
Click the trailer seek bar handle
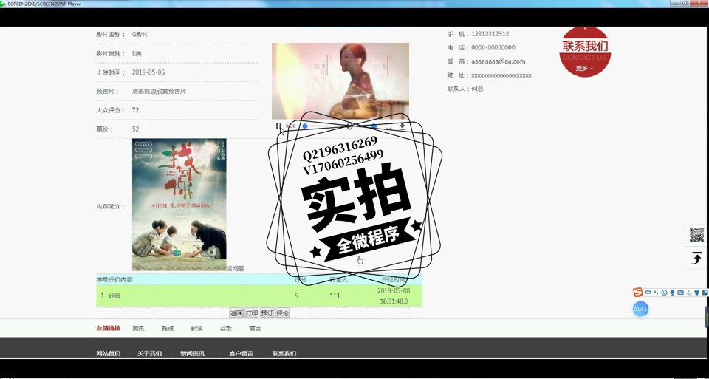305,126
